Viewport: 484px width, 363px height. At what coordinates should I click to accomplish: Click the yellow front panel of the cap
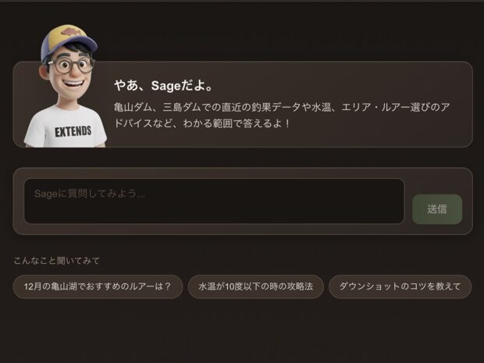coord(66,34)
